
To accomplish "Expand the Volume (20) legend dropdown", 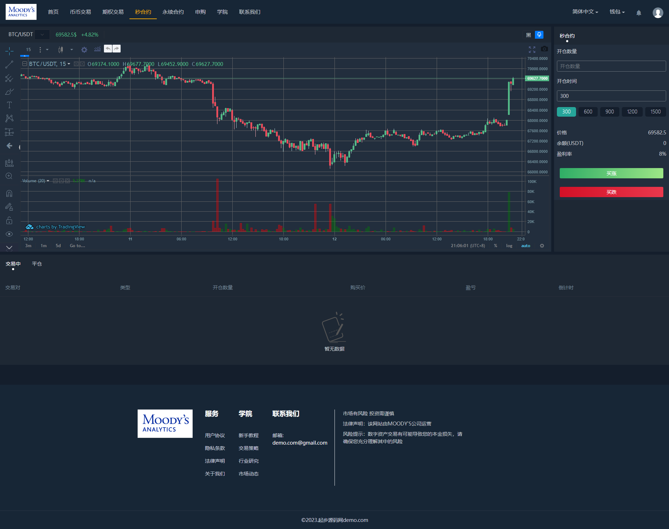I will pos(48,181).
